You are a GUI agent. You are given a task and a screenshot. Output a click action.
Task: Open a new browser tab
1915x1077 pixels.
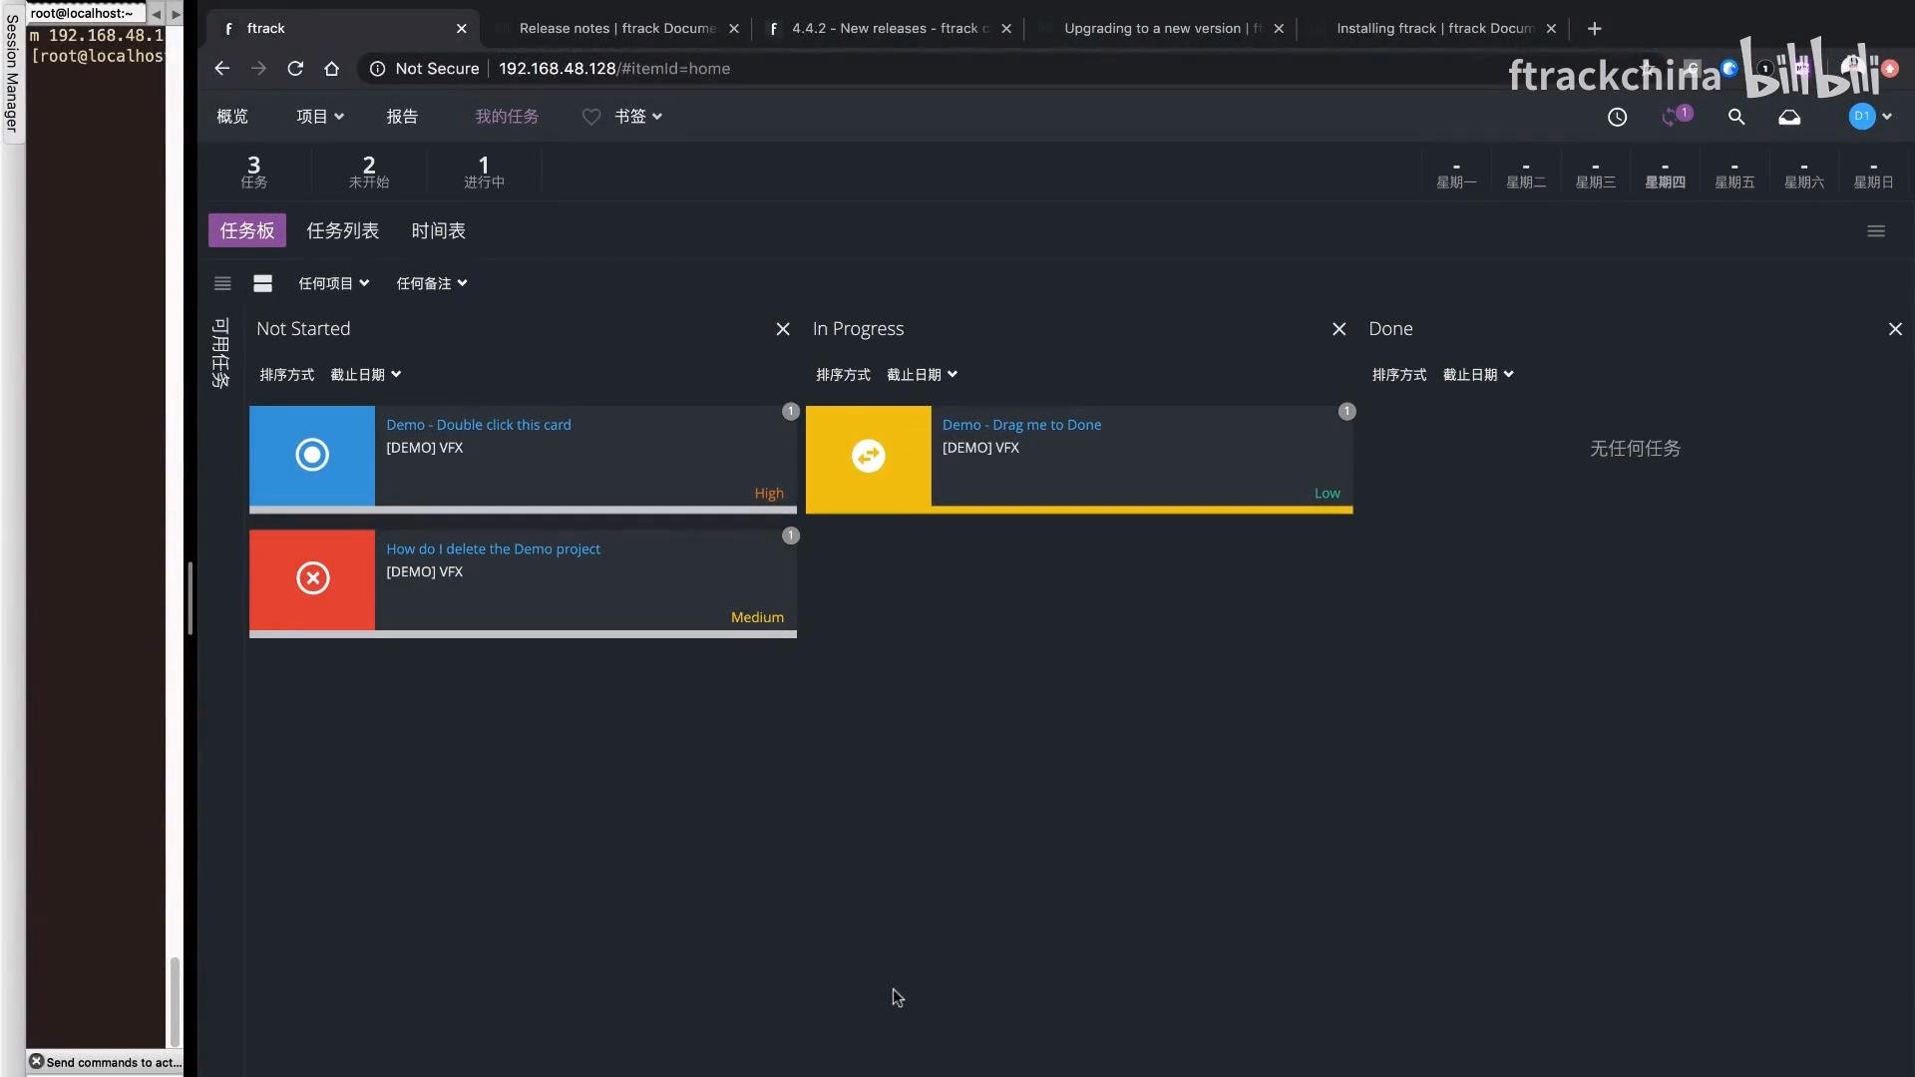pos(1594,28)
